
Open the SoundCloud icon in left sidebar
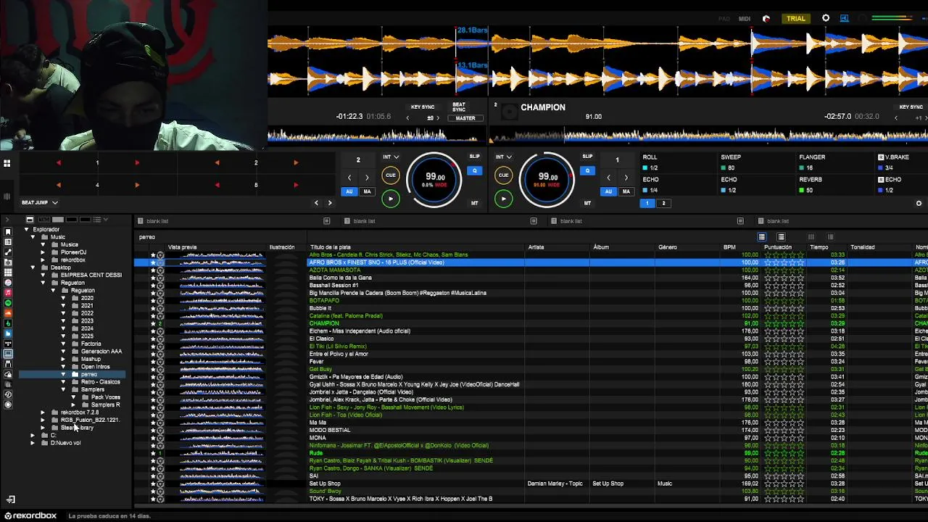tap(8, 312)
